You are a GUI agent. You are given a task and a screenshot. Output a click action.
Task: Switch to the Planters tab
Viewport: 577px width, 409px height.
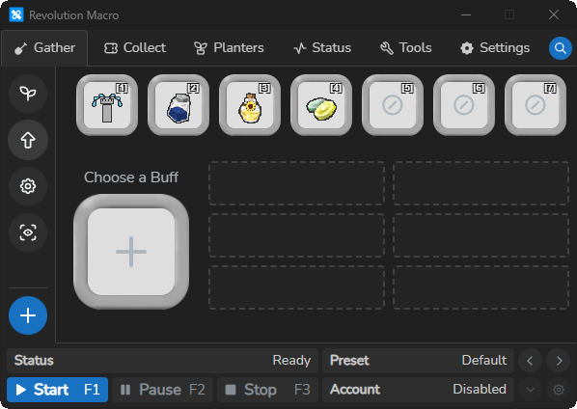pyautogui.click(x=229, y=48)
